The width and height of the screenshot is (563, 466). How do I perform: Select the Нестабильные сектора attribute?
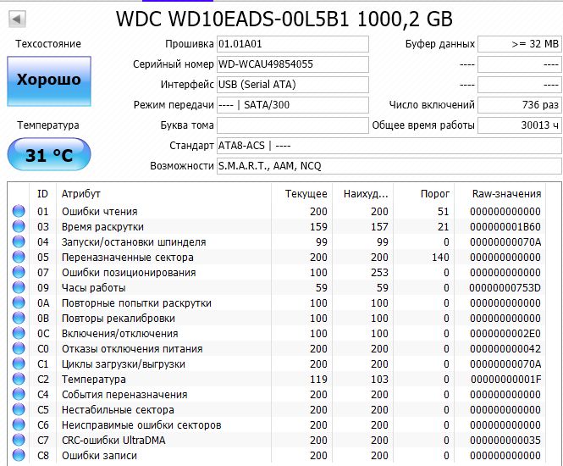click(277, 410)
